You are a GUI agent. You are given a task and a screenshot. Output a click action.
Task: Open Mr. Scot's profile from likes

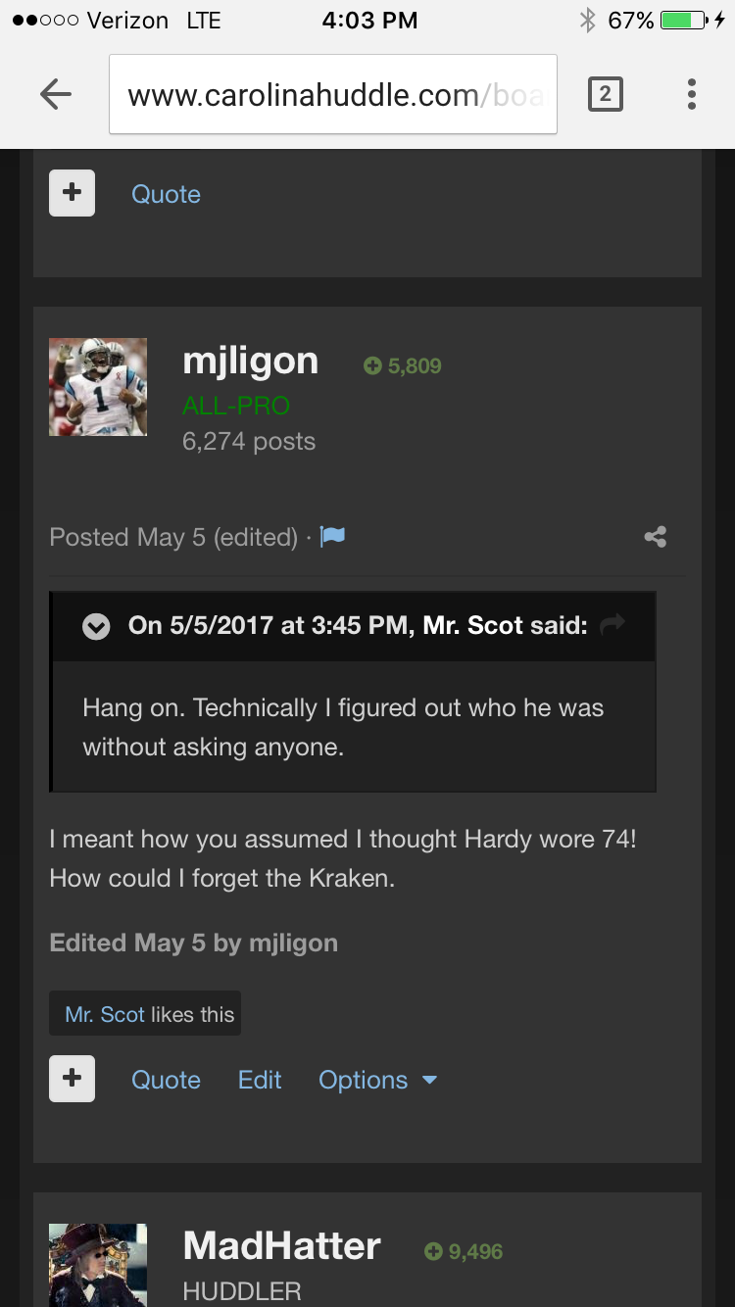[x=105, y=1015]
